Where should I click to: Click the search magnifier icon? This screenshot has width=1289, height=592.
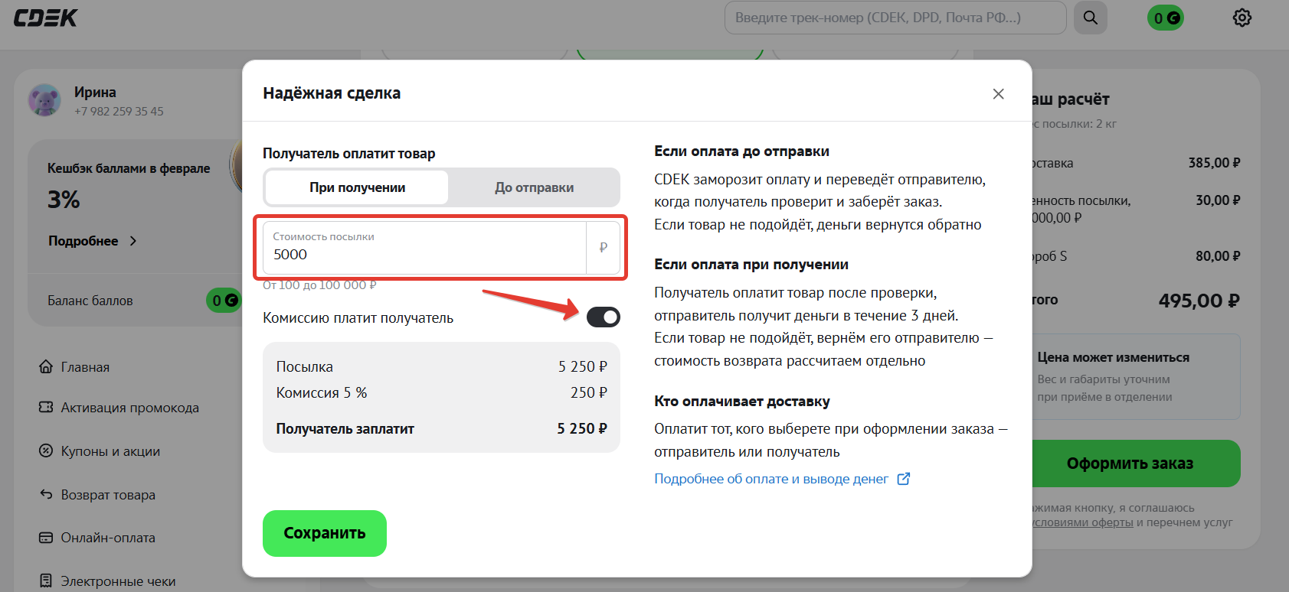coord(1091,18)
